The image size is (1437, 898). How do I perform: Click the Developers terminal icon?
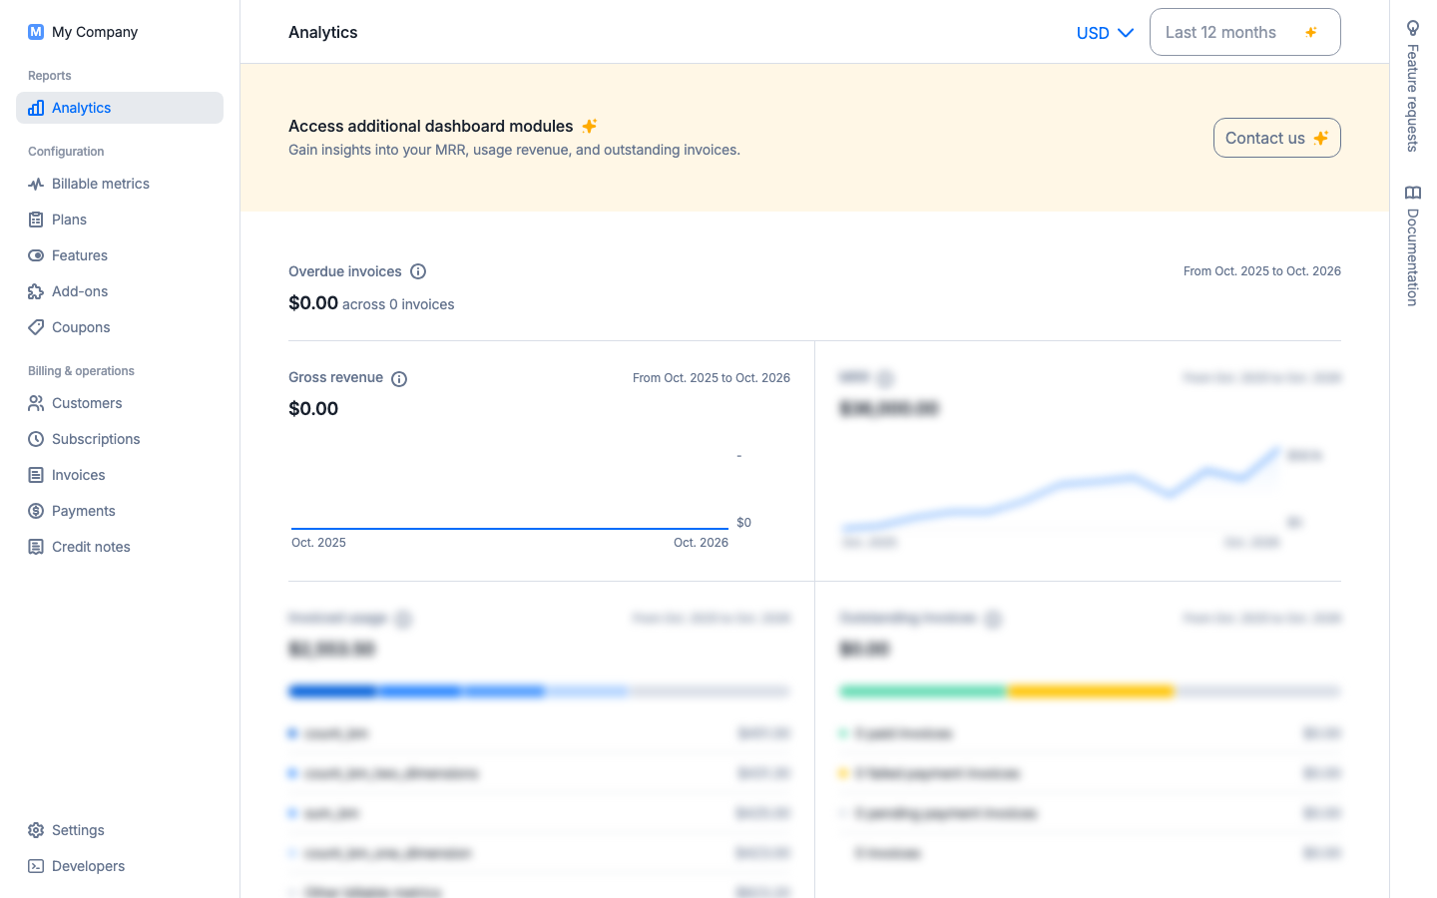[x=36, y=866]
